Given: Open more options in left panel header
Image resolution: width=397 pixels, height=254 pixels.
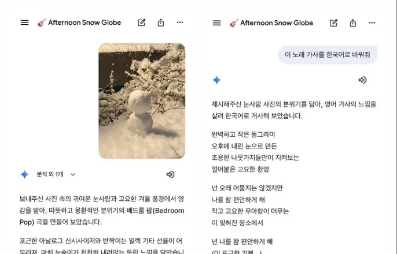Looking at the screenshot, I should 180,23.
